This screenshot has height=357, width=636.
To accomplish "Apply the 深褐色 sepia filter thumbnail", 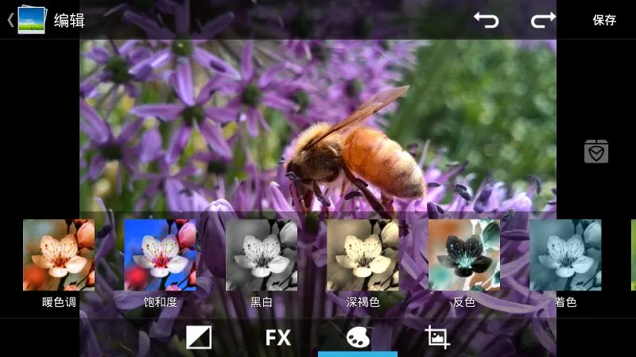I will (363, 255).
